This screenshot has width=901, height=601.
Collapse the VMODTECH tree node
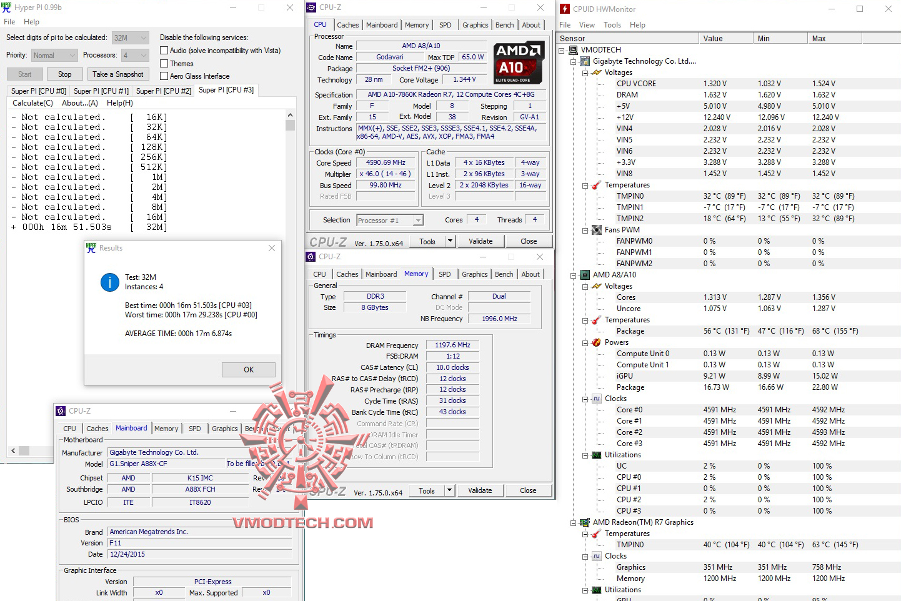562,50
